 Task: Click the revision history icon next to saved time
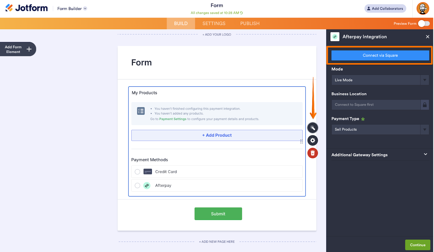click(x=242, y=13)
